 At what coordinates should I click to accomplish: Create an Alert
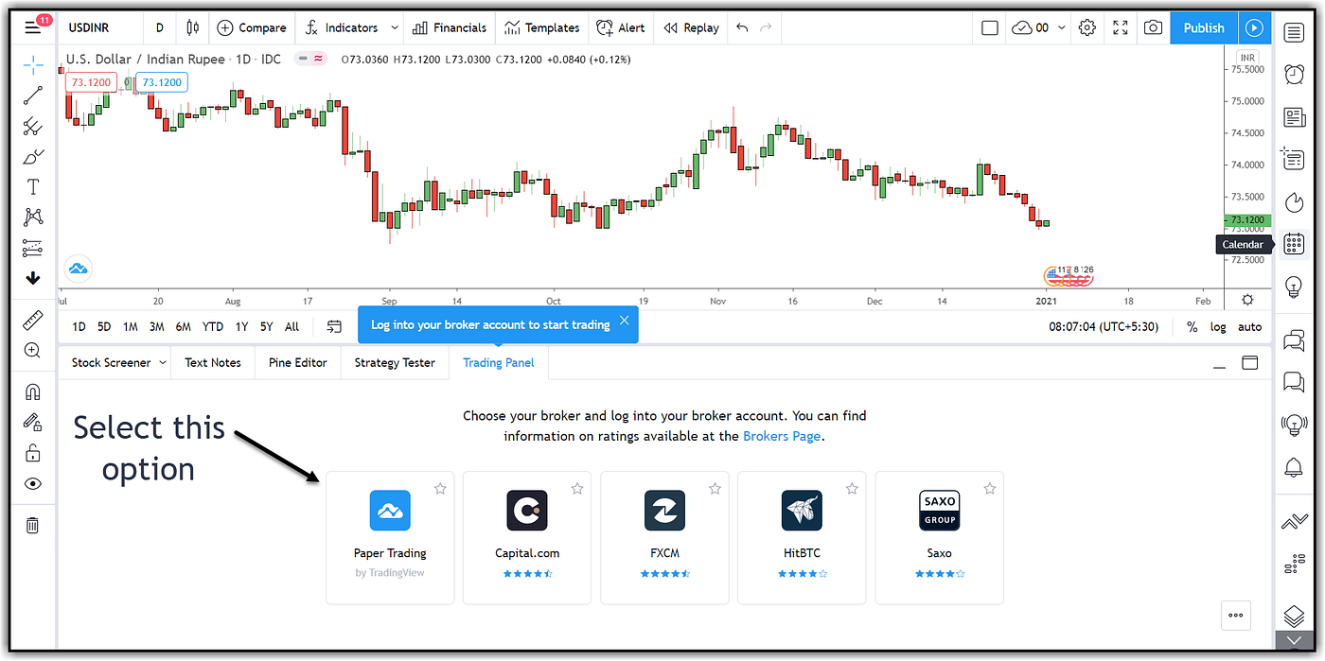click(620, 27)
